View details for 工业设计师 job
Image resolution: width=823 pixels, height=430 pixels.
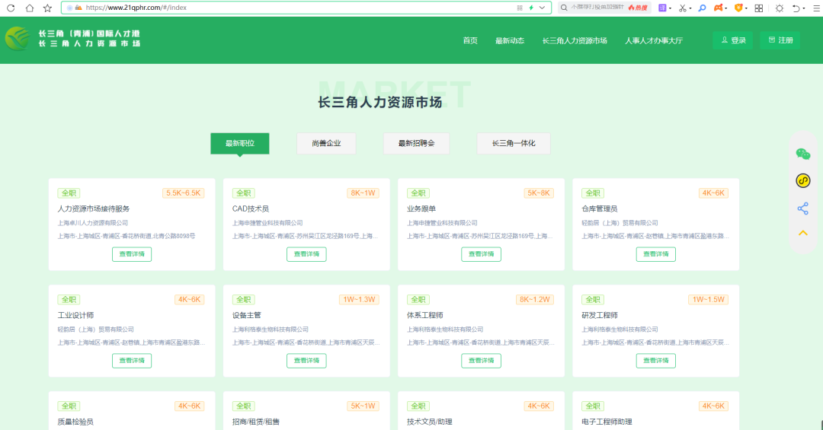tap(132, 361)
